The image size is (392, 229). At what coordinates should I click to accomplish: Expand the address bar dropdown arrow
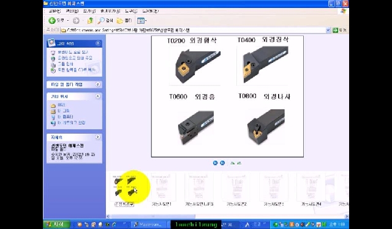pyautogui.click(x=328, y=31)
